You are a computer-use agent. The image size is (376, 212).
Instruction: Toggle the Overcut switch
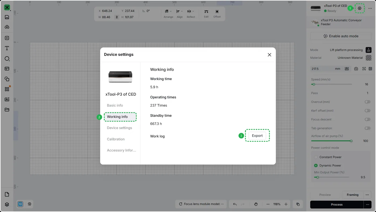click(367, 102)
